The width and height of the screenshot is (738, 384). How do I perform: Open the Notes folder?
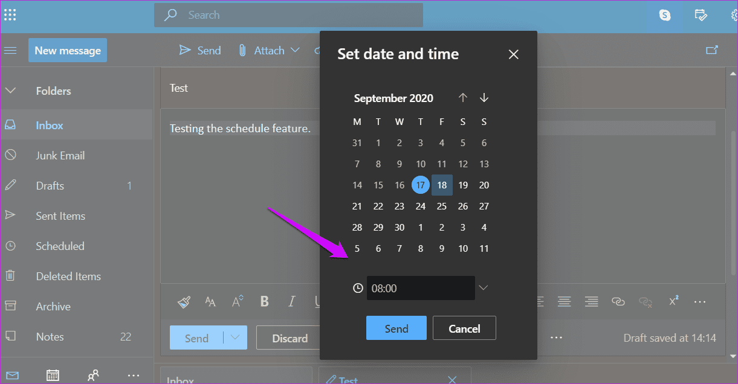[x=76, y=337]
